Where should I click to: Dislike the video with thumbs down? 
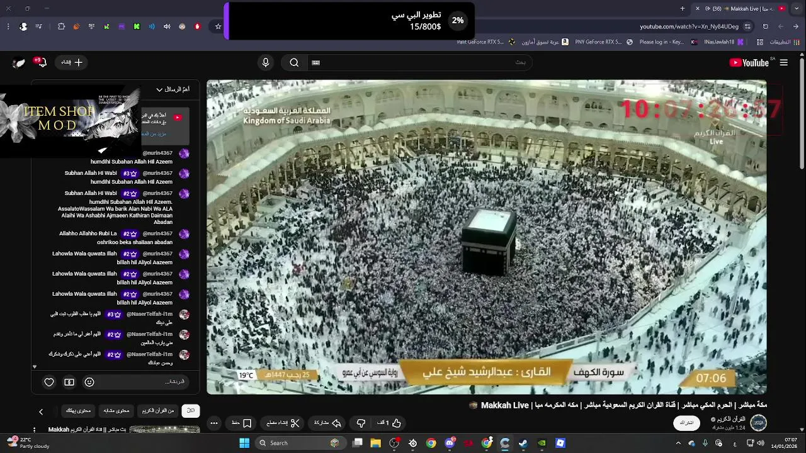pyautogui.click(x=361, y=423)
